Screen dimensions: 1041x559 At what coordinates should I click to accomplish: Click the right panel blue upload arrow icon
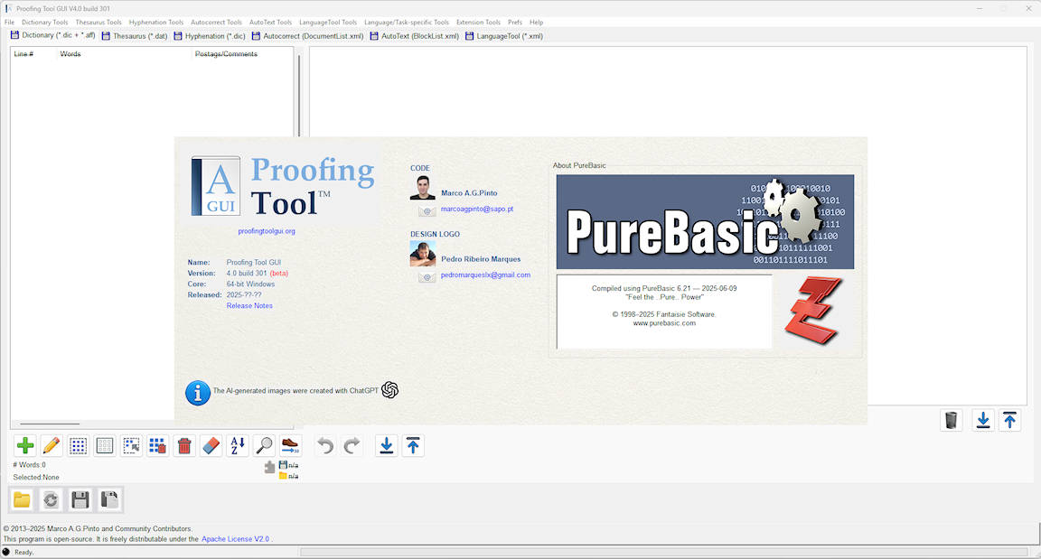[1009, 421]
